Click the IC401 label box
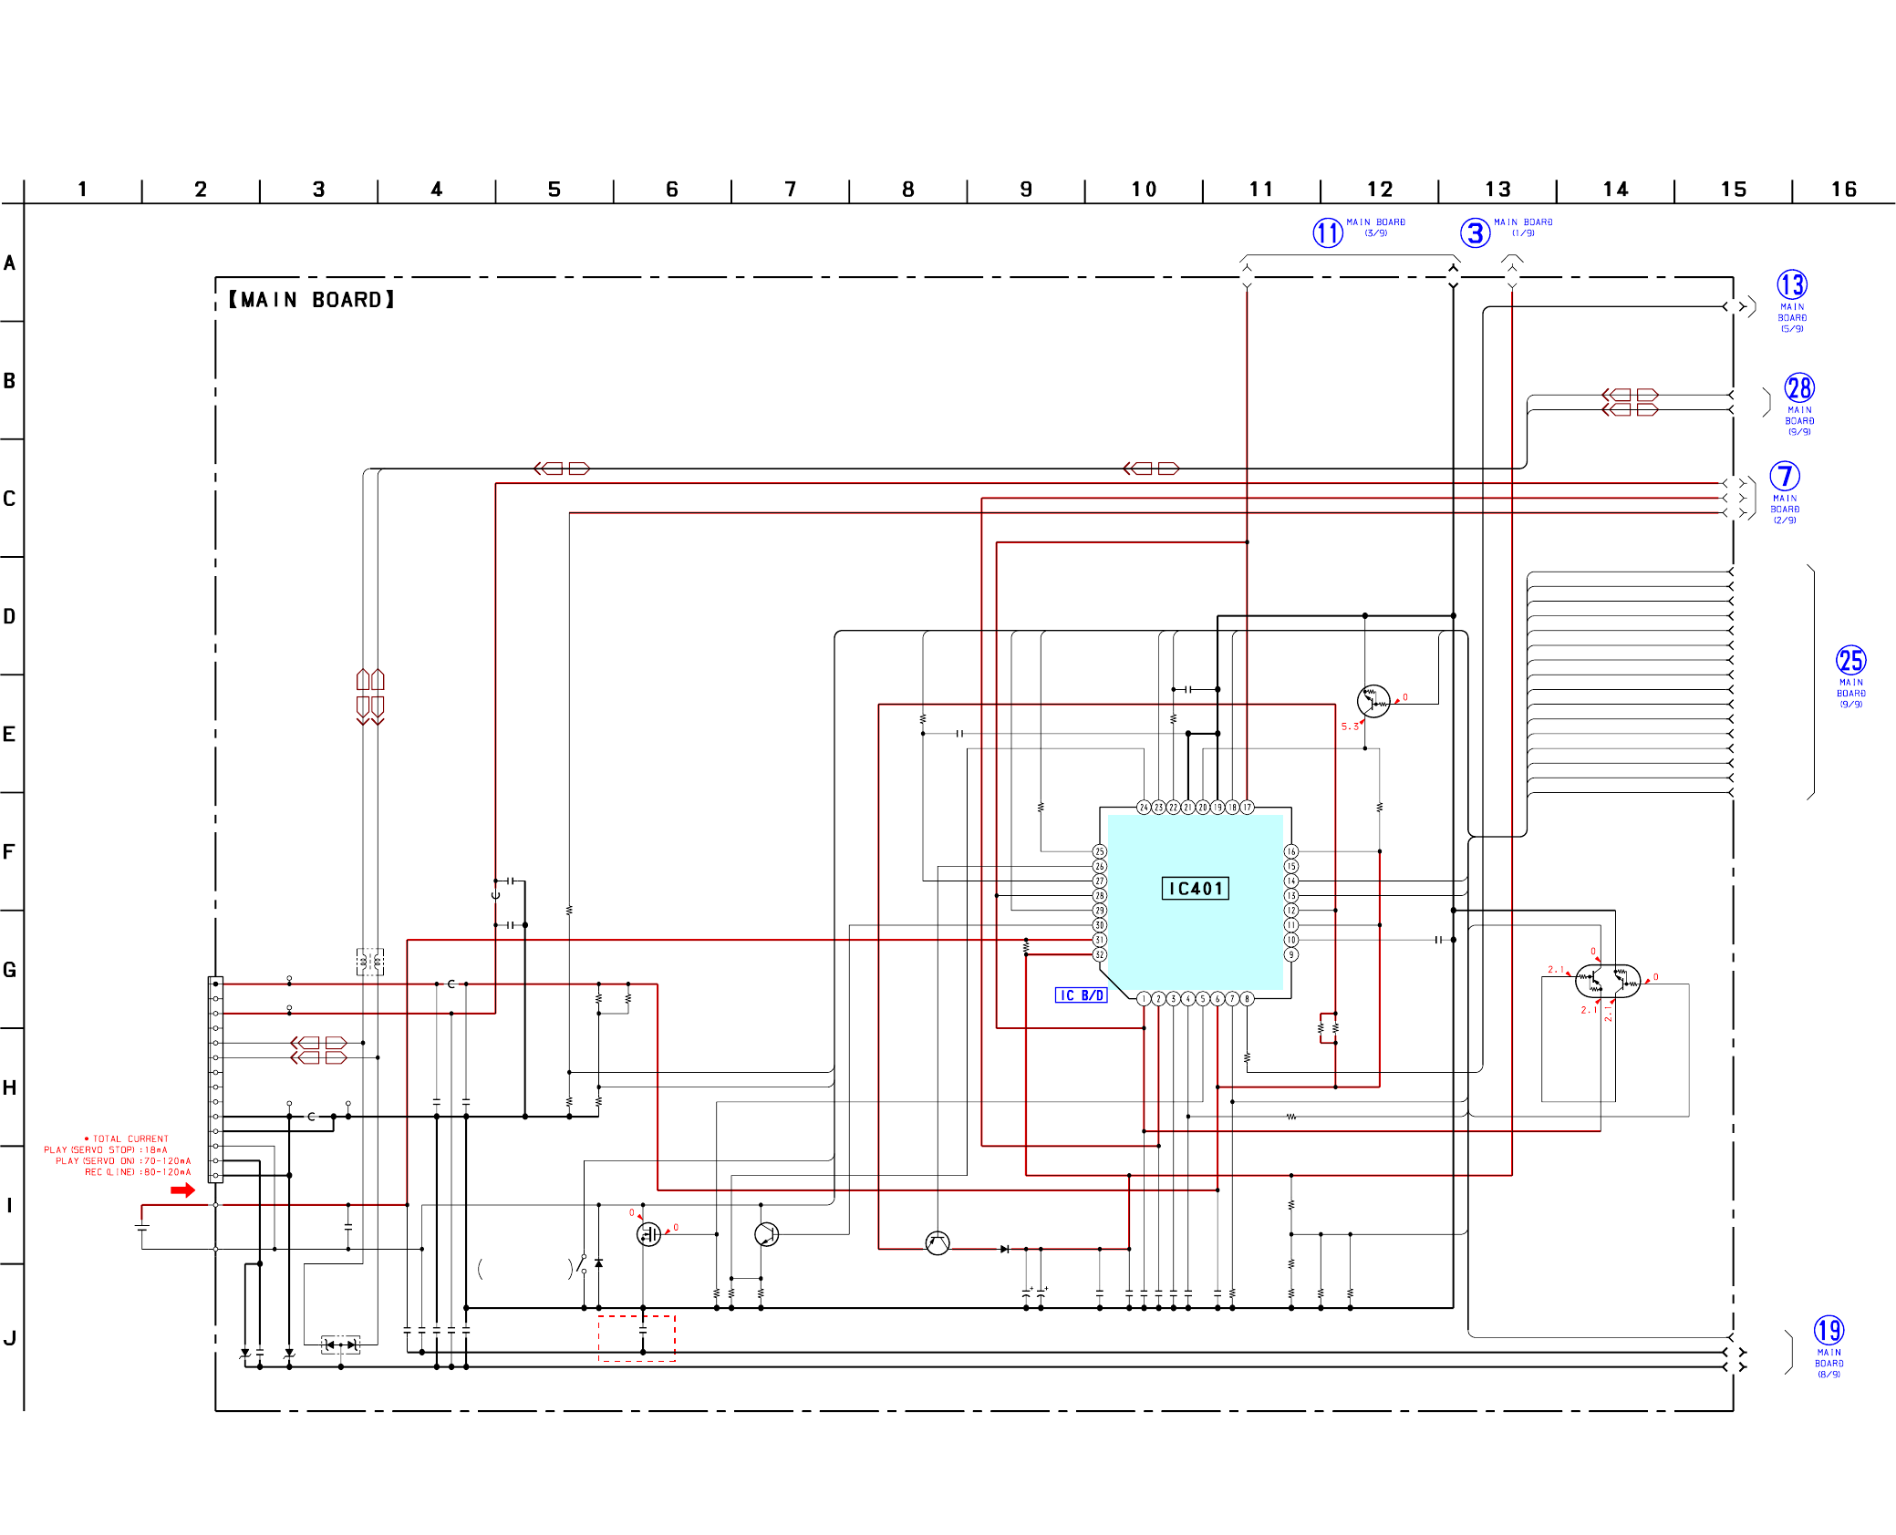The width and height of the screenshot is (1896, 1535). tap(1195, 889)
